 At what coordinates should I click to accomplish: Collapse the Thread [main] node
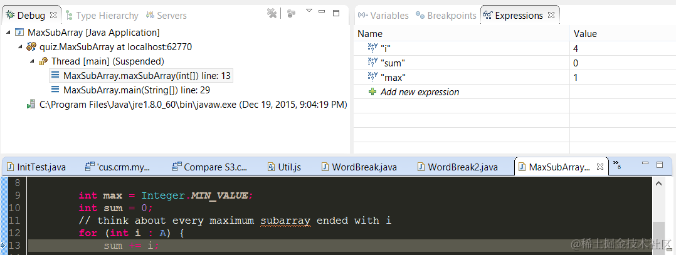click(33, 61)
